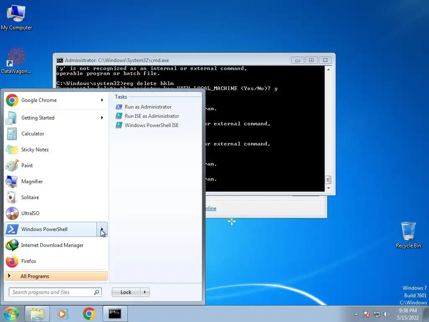This screenshot has width=429, height=322.
Task: Launch Paint from the Start menu
Action: coord(56,165)
